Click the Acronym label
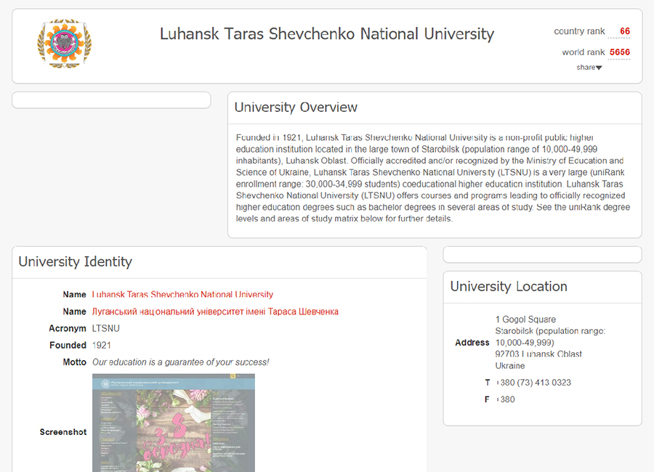The width and height of the screenshot is (654, 472). tap(67, 328)
